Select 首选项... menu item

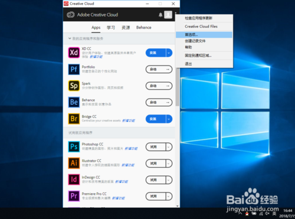(204, 35)
